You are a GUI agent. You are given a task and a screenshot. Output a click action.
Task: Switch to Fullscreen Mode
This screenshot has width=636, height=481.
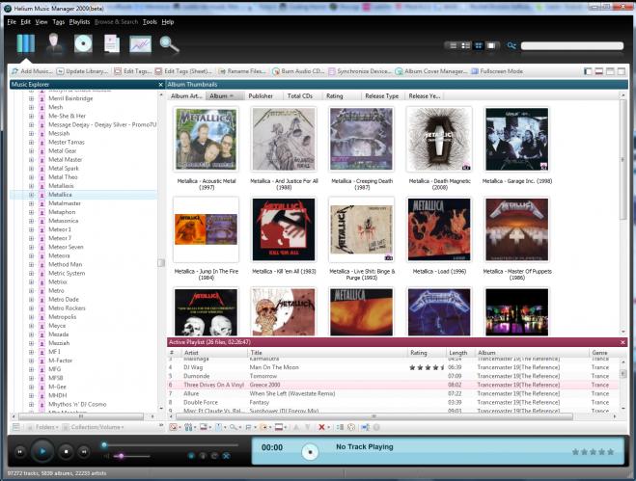click(x=497, y=71)
